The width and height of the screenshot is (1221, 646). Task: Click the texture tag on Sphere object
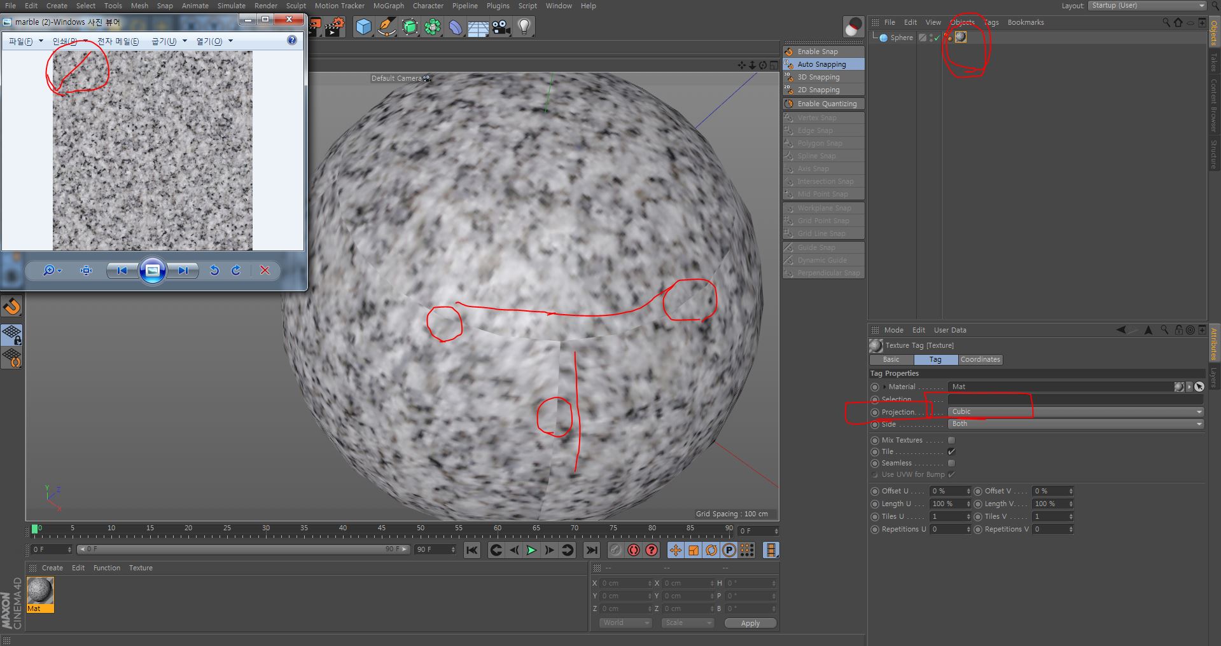click(961, 38)
